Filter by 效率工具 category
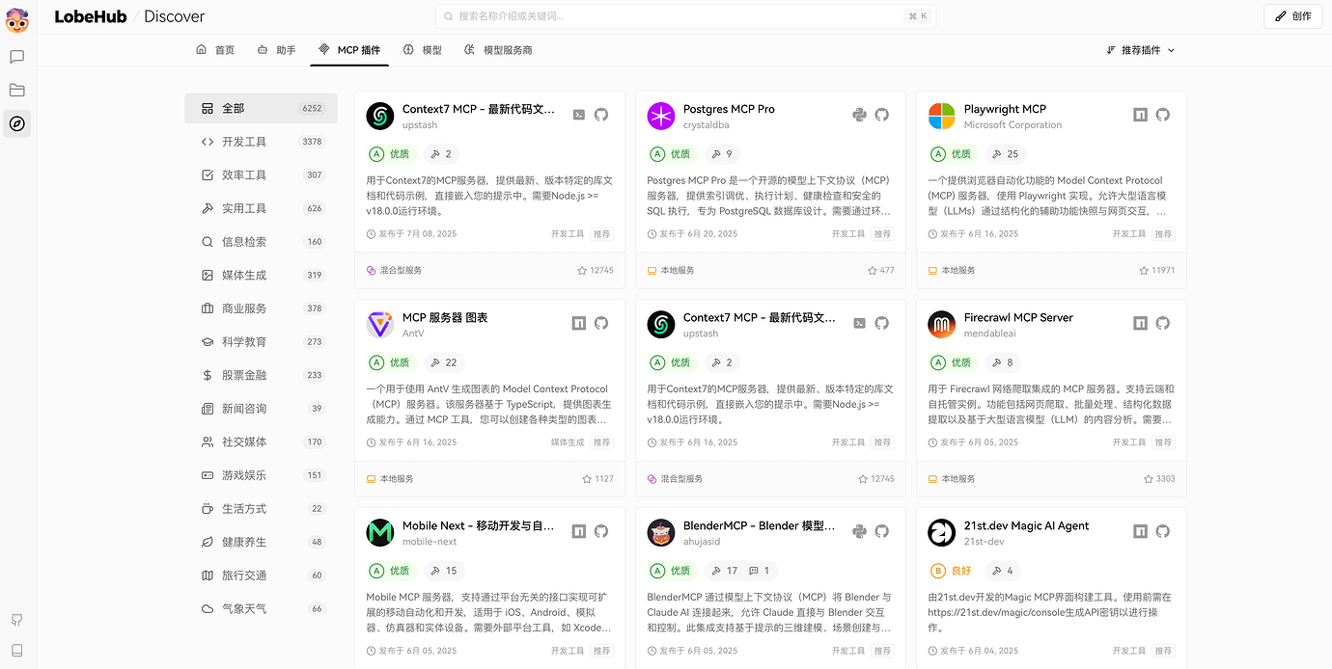The height and width of the screenshot is (669, 1332). 261,175
